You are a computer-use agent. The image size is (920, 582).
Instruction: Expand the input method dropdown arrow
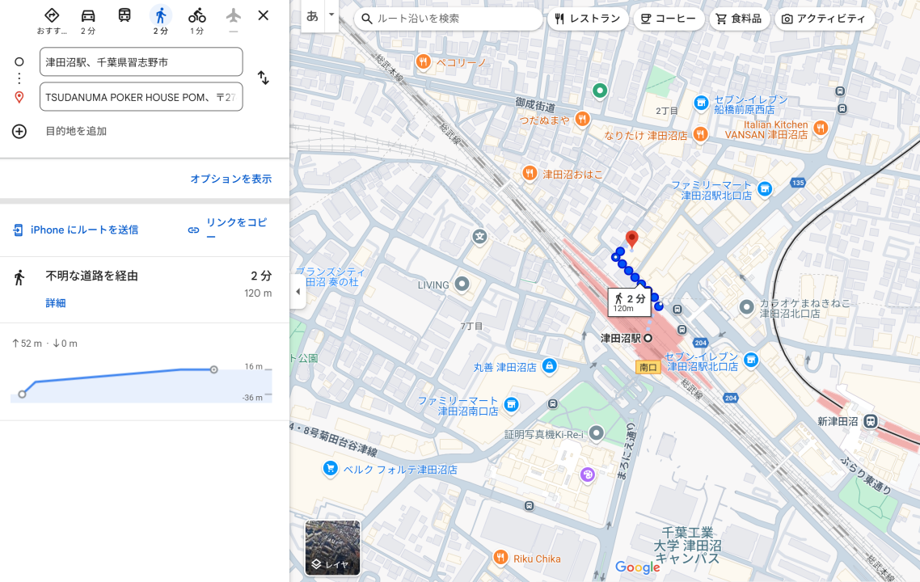point(331,15)
